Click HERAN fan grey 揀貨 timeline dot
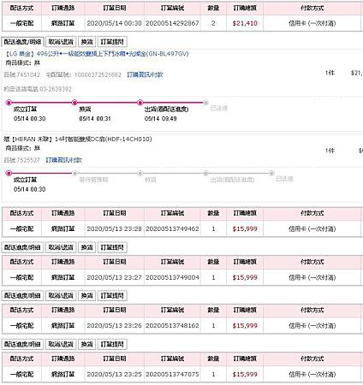This screenshot has height=385, width=363. [140, 173]
